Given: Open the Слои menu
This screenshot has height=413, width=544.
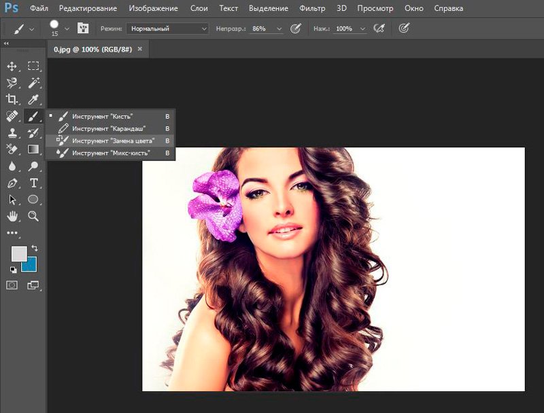Looking at the screenshot, I should pyautogui.click(x=199, y=9).
